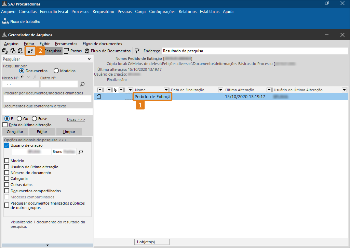Click the Dicas >>> link
This screenshot has width=350, height=248.
pos(76,119)
